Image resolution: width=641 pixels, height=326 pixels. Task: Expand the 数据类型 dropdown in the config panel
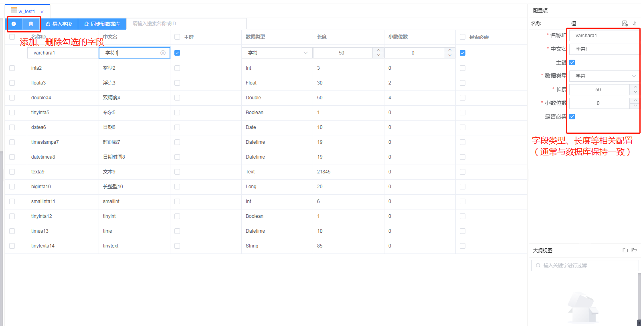coord(604,76)
